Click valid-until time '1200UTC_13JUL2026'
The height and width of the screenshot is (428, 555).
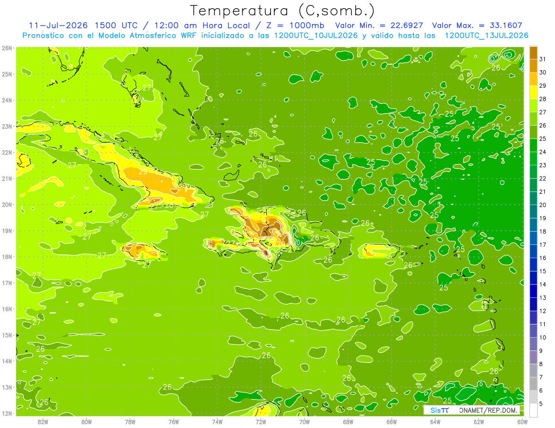[487, 36]
